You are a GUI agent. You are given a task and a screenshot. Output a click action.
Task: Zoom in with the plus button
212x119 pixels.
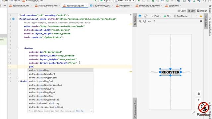point(198,100)
